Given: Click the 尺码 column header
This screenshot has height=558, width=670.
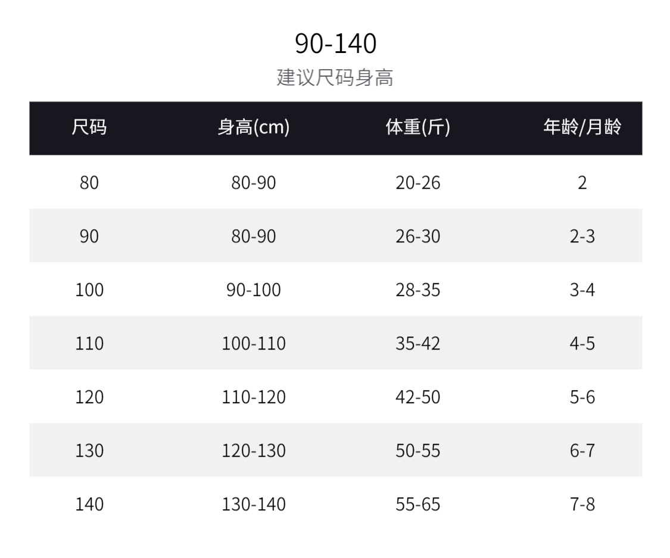Looking at the screenshot, I should [89, 127].
